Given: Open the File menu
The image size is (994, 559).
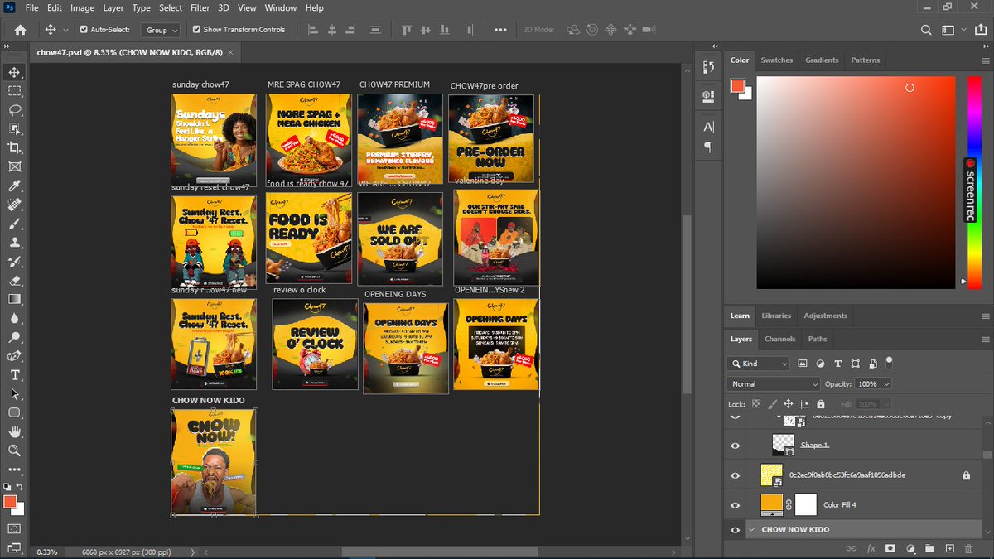Looking at the screenshot, I should 31,7.
